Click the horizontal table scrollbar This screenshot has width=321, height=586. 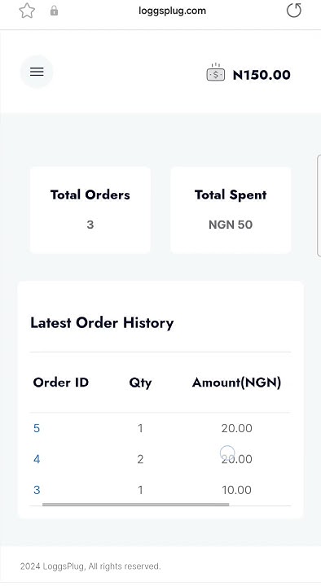pyautogui.click(x=135, y=504)
